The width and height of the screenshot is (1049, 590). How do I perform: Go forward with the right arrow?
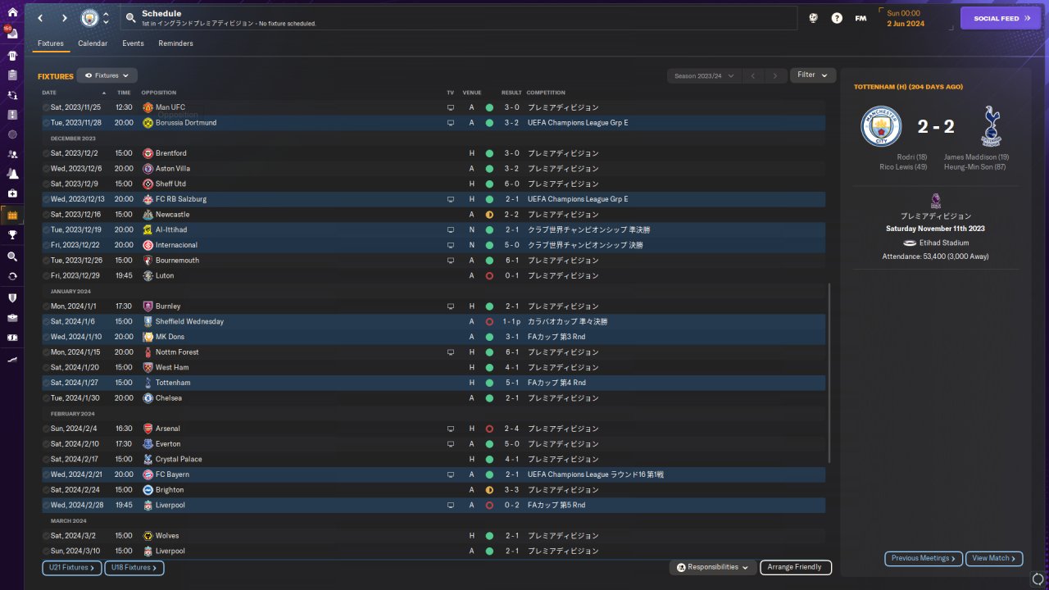[65, 18]
